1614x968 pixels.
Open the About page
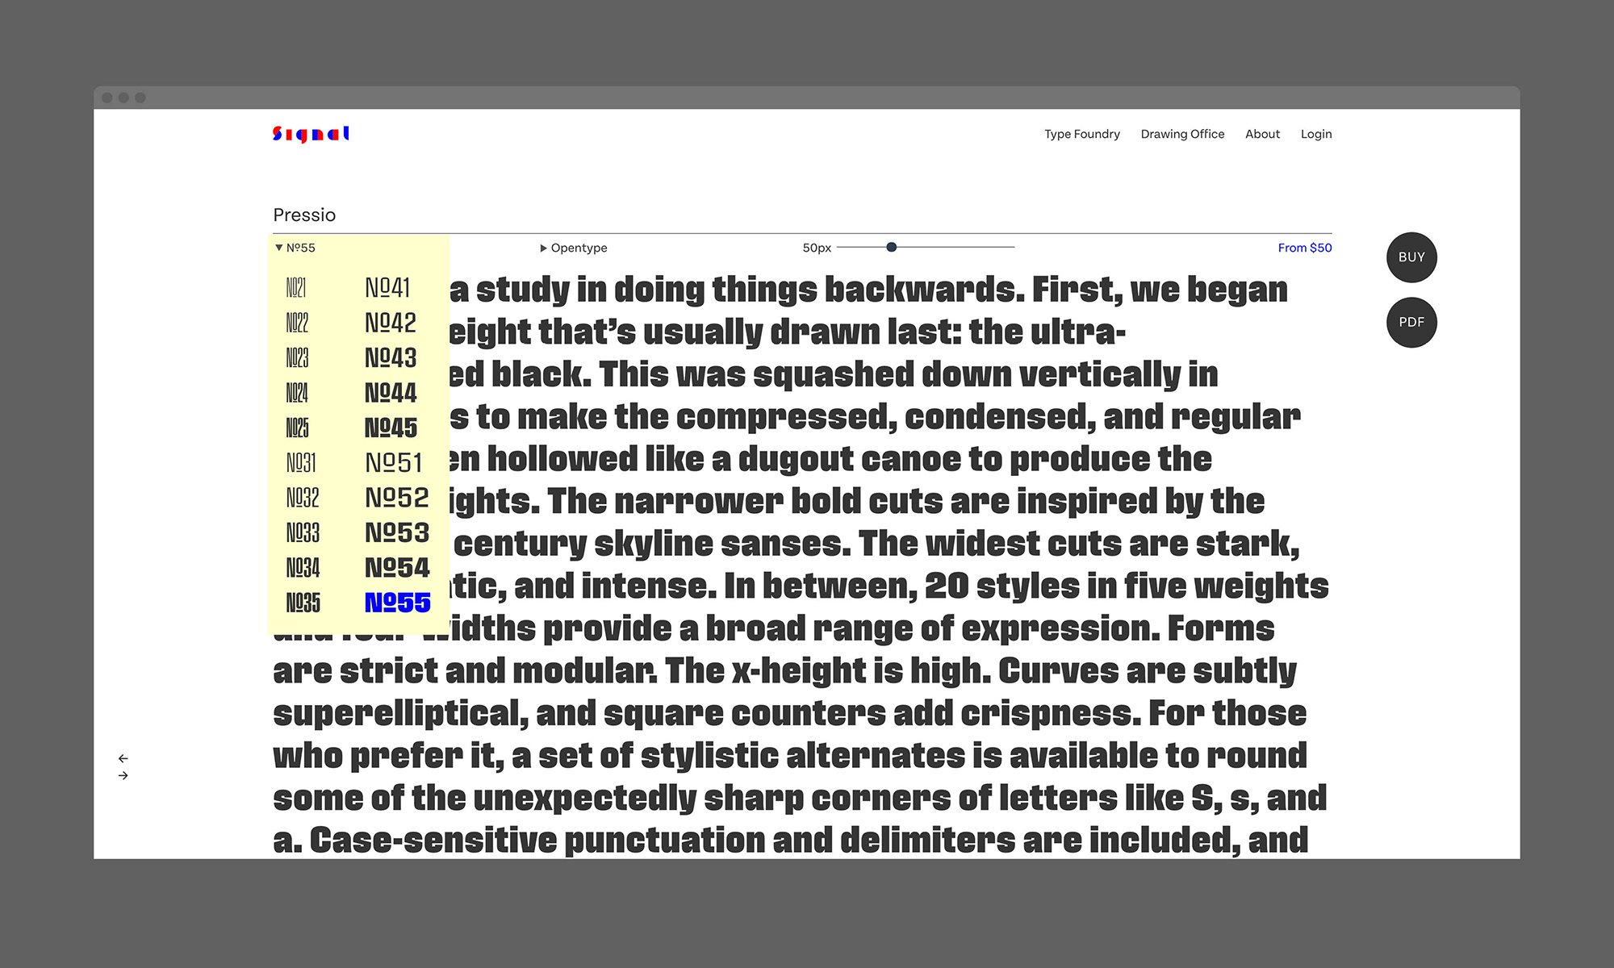1262,134
